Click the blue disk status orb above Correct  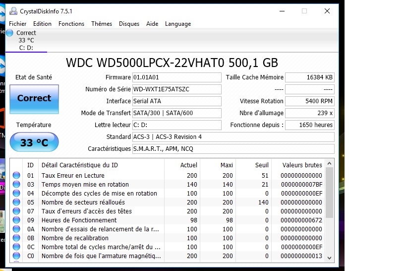pyautogui.click(x=9, y=33)
